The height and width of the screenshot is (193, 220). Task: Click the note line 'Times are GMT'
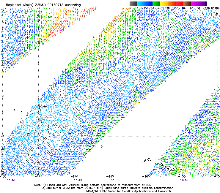coord(93,185)
